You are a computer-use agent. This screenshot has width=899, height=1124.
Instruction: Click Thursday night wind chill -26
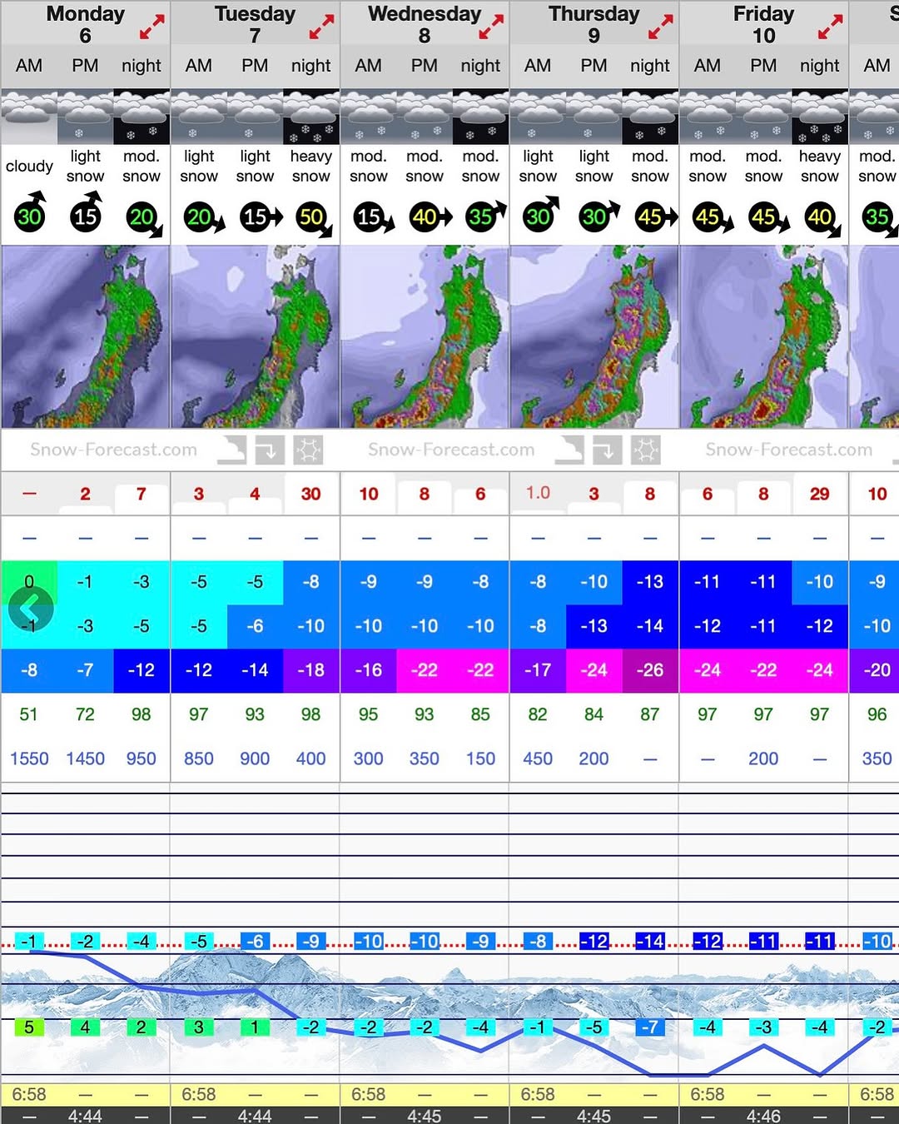click(x=650, y=670)
